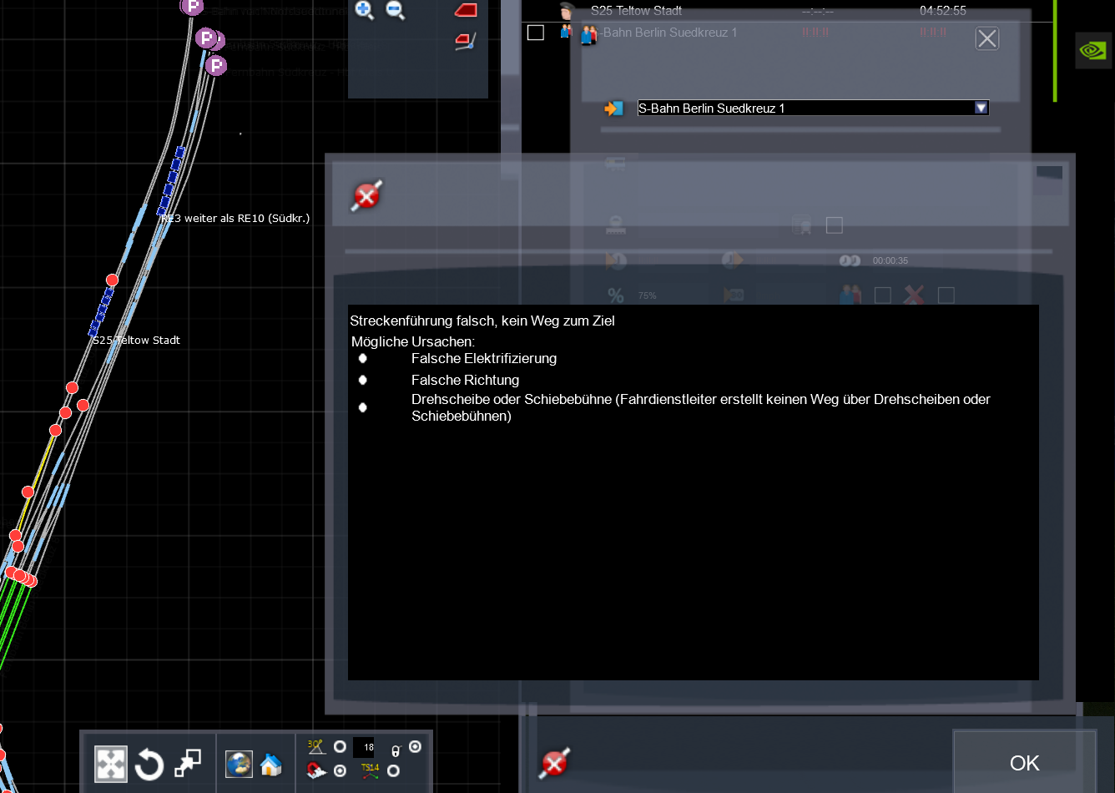Toggle the magnet snap radio button
This screenshot has height=793, width=1115.
tap(340, 770)
